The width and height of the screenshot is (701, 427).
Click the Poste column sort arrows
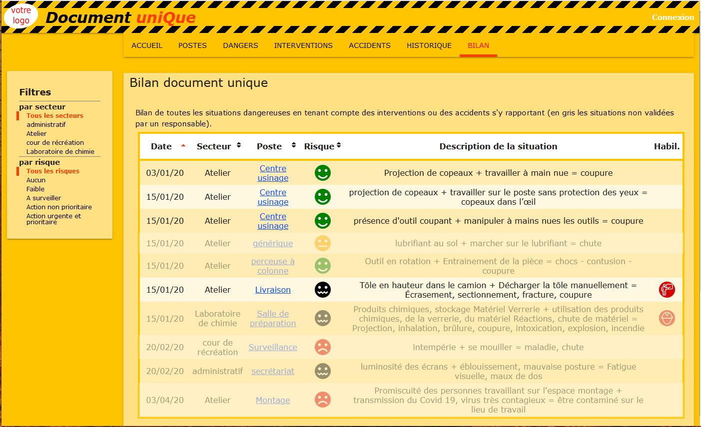[x=294, y=145]
